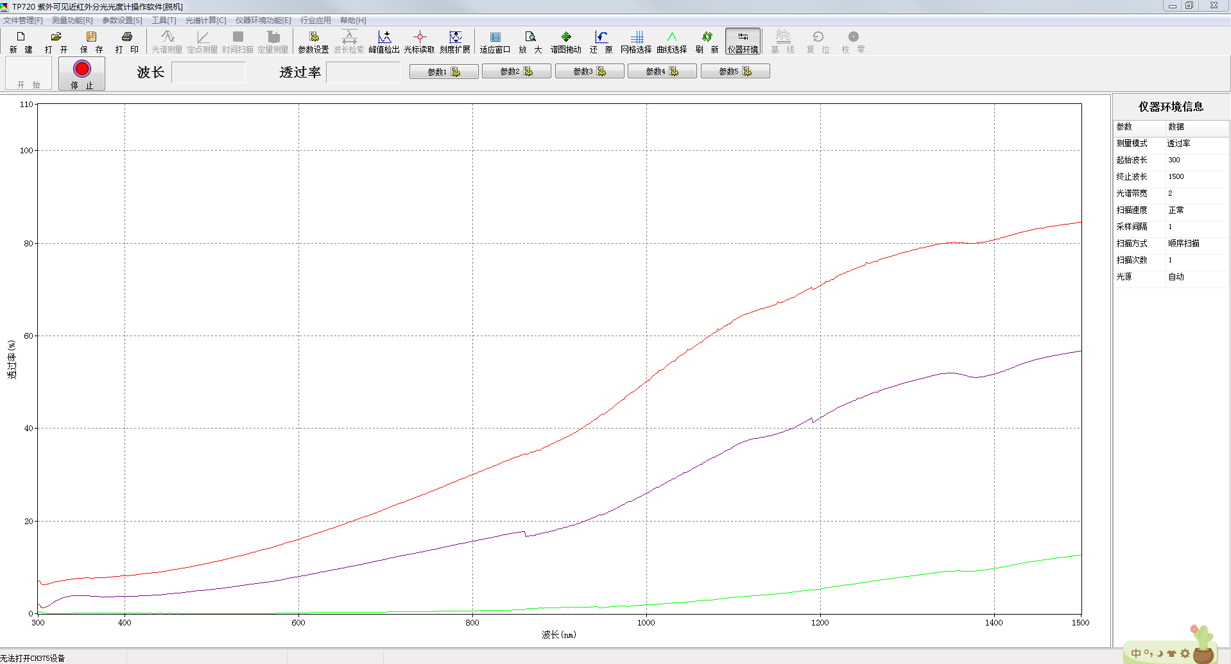This screenshot has height=664, width=1231.
Task: Open 刻度扩展 scale expansion tool
Action: (455, 42)
